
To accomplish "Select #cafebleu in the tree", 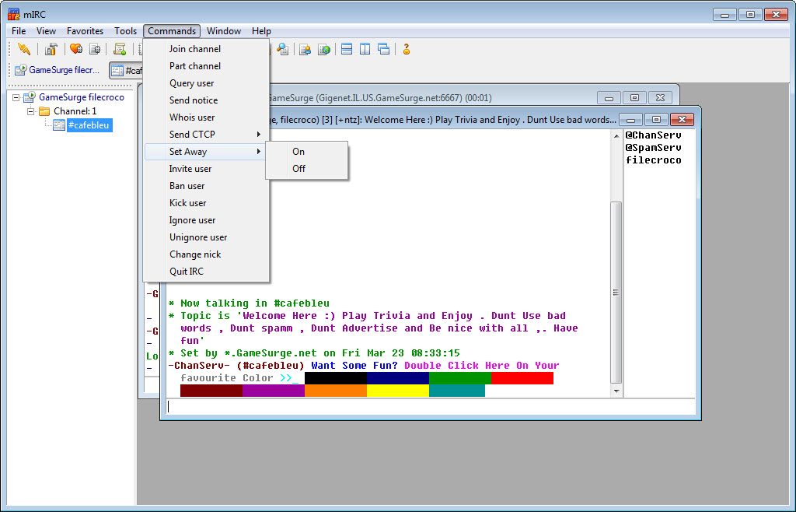I will click(89, 125).
